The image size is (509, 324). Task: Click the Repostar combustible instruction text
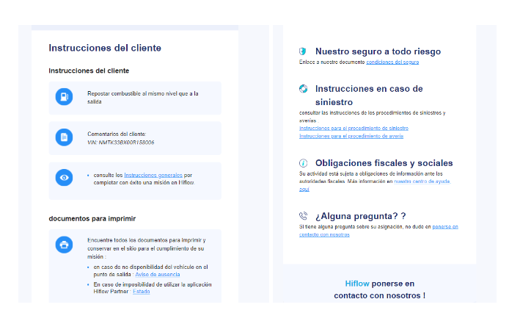143,98
